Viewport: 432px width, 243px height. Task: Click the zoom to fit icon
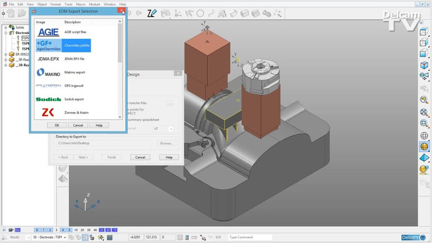tap(424, 112)
